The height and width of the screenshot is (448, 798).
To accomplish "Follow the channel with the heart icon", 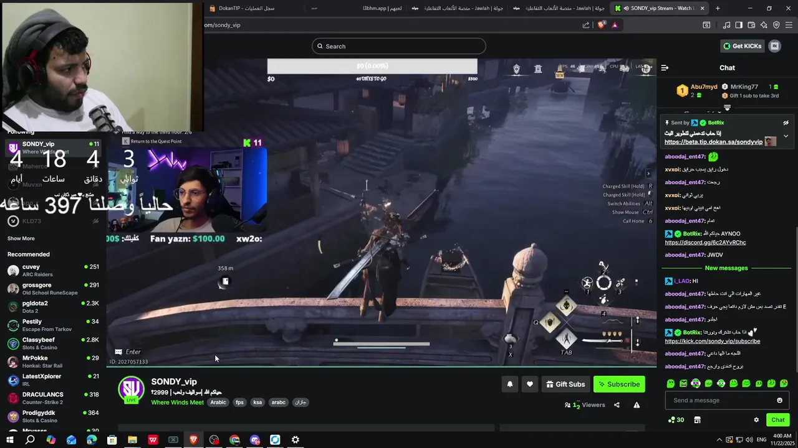I will [x=529, y=384].
